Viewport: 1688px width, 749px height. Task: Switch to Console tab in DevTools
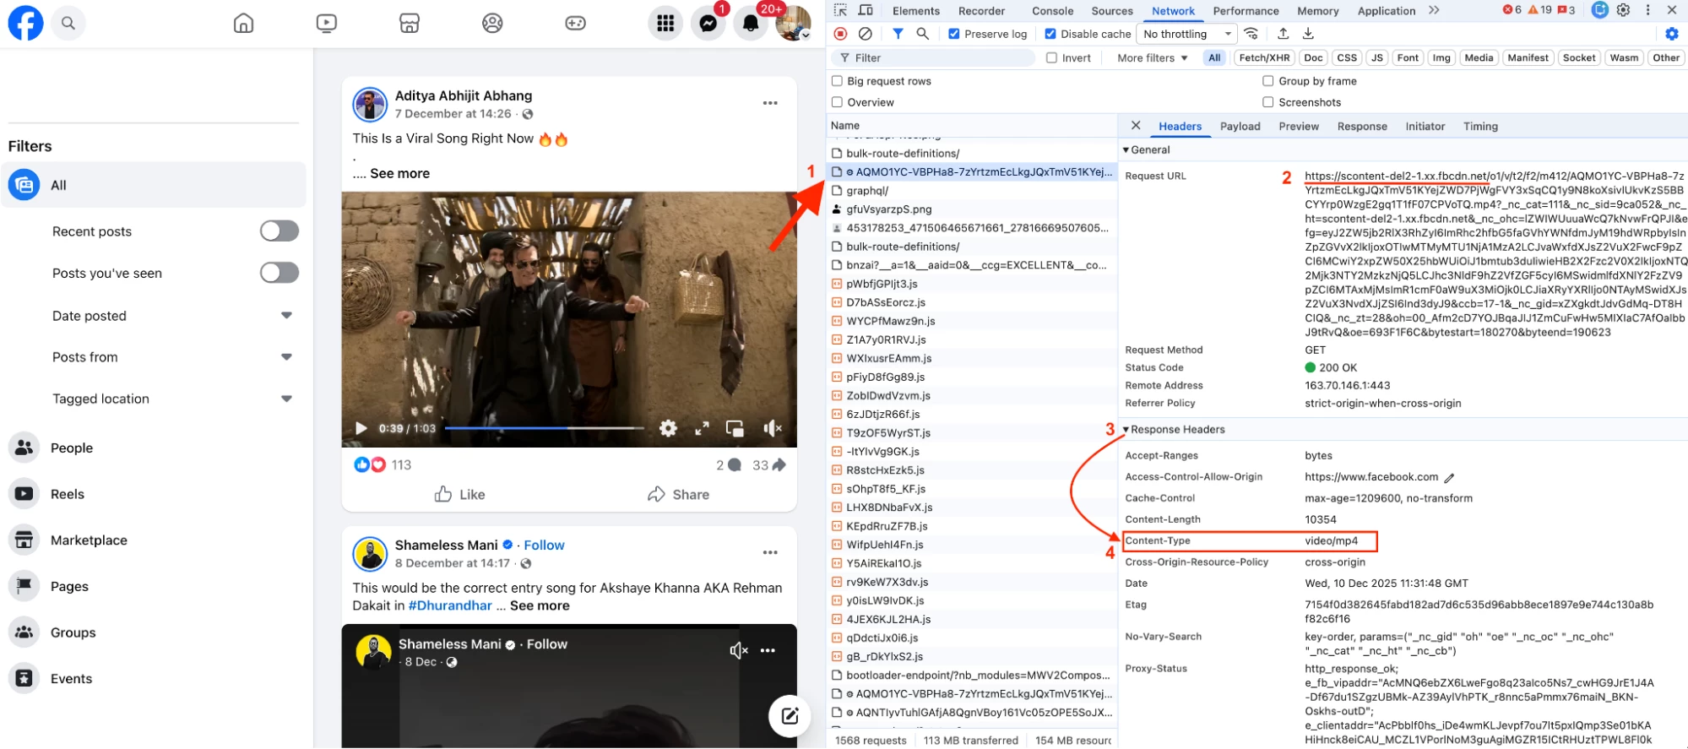tap(1052, 11)
